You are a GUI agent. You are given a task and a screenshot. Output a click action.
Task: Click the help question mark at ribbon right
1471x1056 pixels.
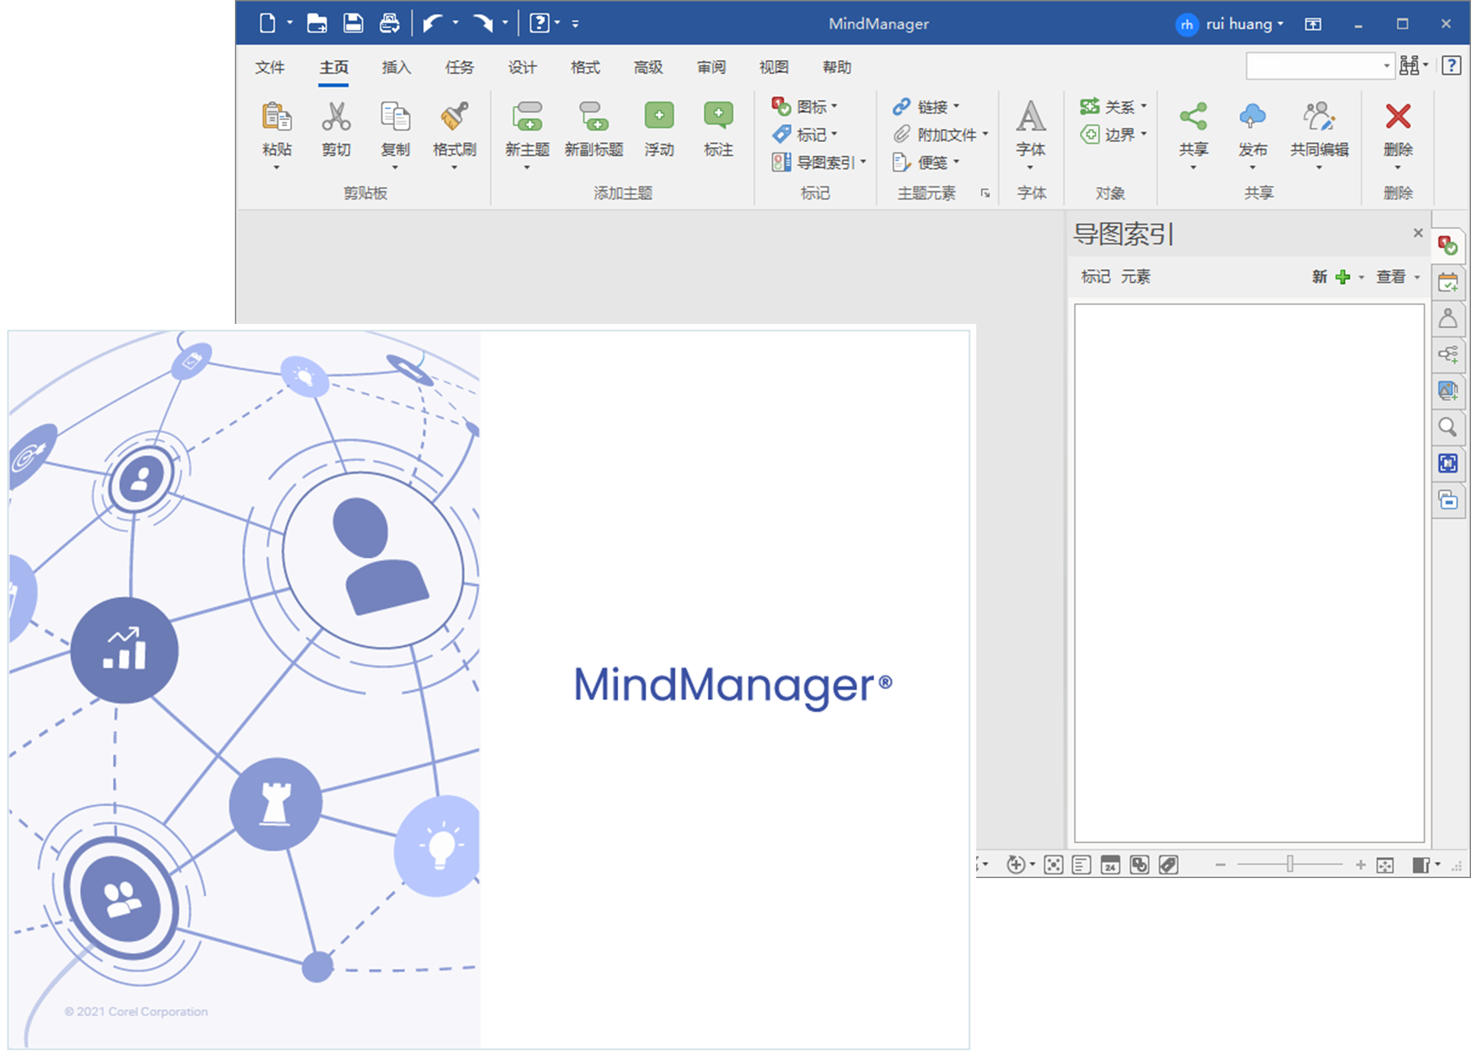[x=1451, y=66]
